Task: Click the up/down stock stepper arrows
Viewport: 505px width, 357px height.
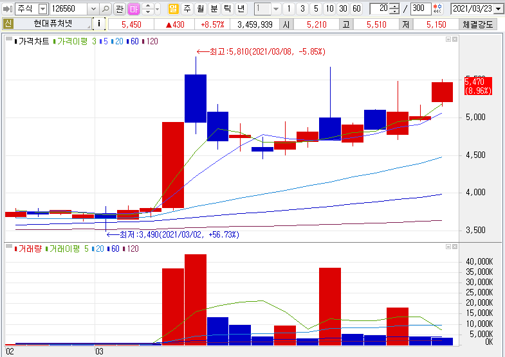Action: 147,9
